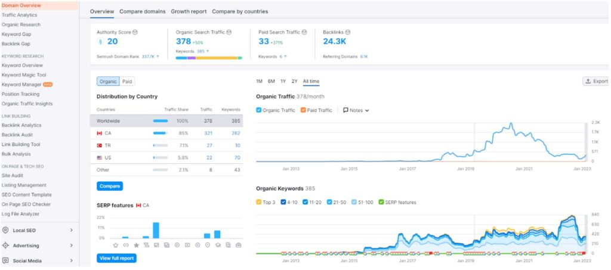
Task: Click the CA traffic share progress bar
Action: (x=161, y=133)
